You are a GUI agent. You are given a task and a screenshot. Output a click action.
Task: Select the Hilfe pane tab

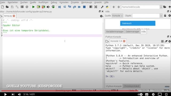(143, 32)
